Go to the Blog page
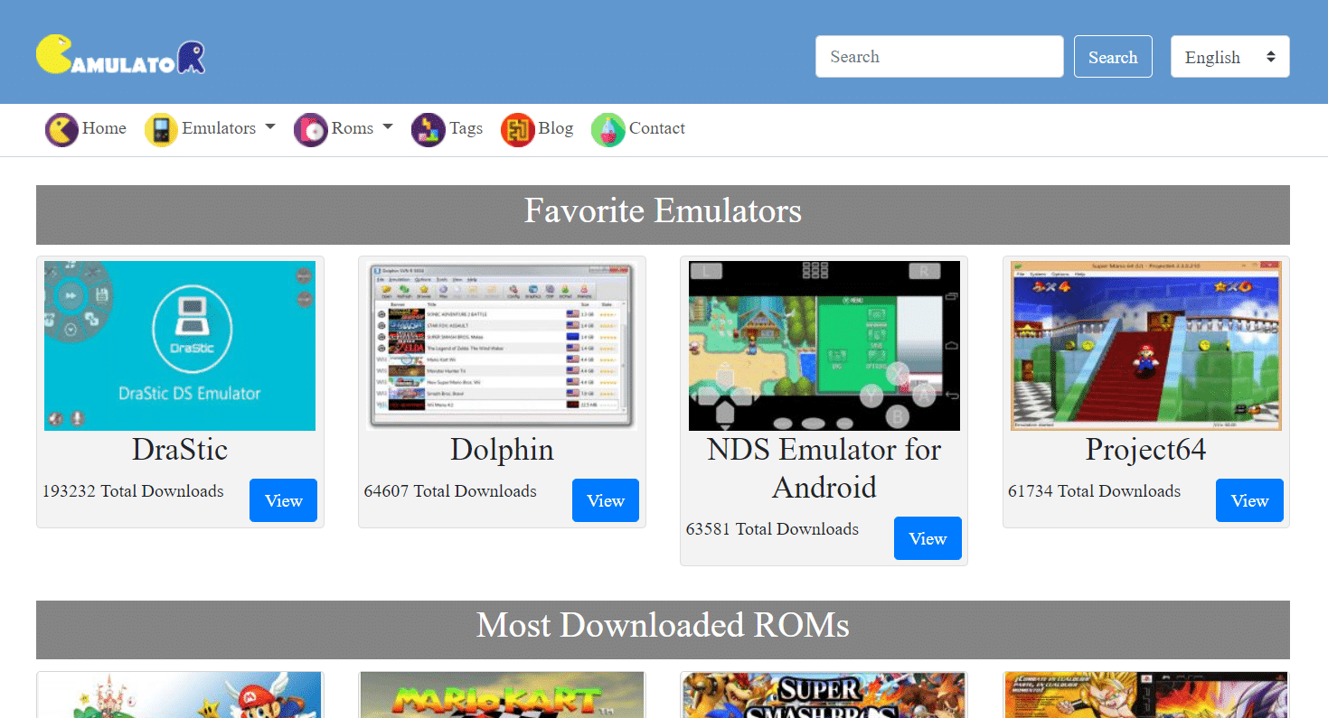This screenshot has width=1328, height=718. pyautogui.click(x=556, y=128)
